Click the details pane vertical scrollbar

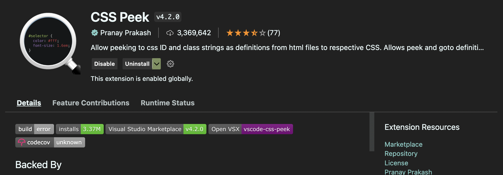372,131
